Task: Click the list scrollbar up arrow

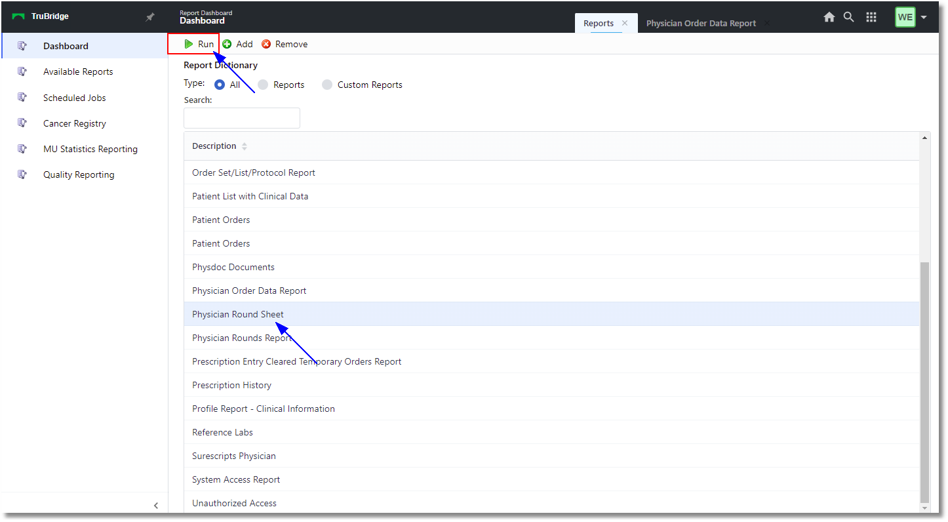Action: (925, 138)
